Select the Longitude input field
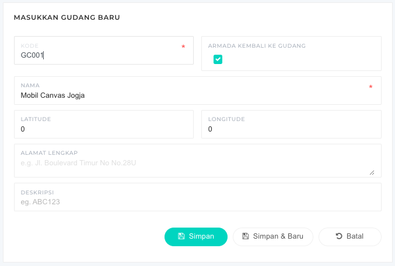Viewport: 395px width, 266px height. (291, 129)
